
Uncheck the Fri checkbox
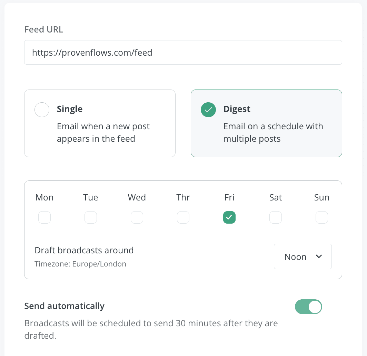(x=229, y=217)
